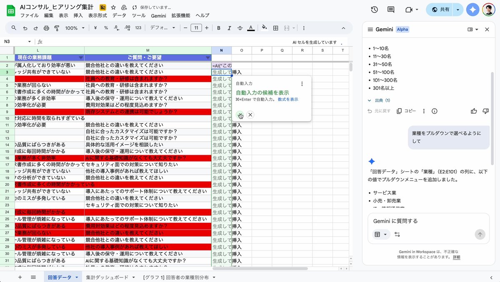
Task: Toggle italic formatting
Action: click(x=228, y=28)
